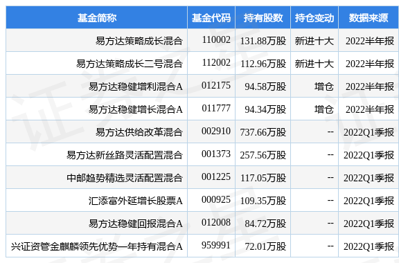Click holdings value 94.34万股
The height and width of the screenshot is (263, 399).
tap(265, 109)
